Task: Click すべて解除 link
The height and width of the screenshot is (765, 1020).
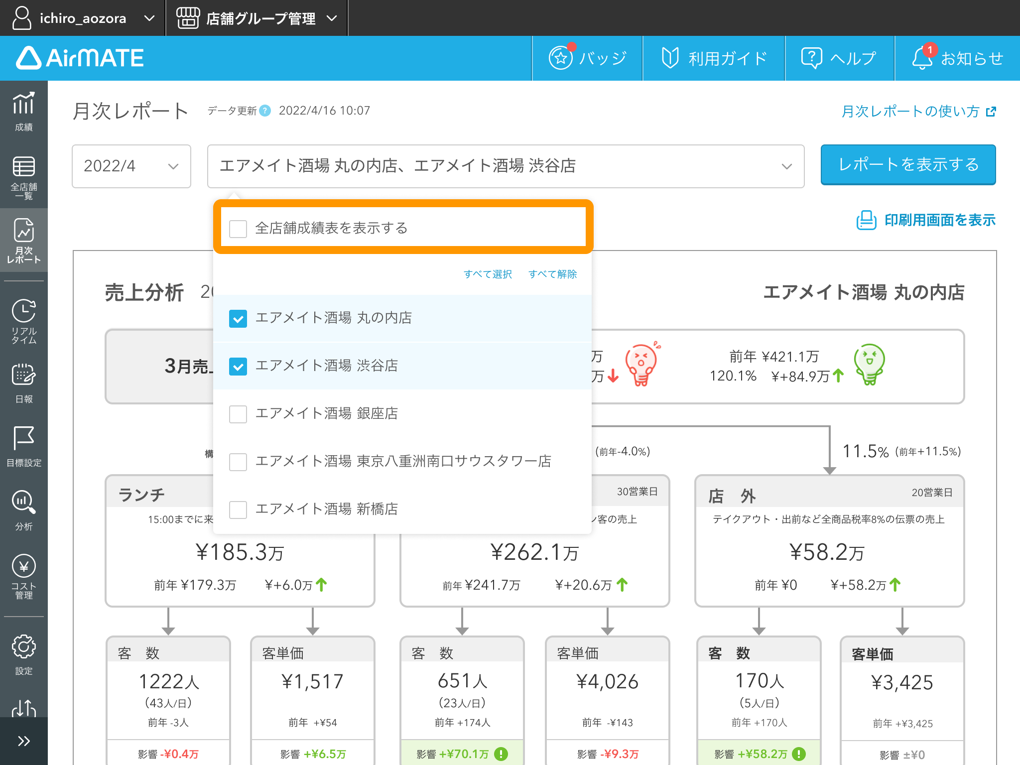Action: (552, 274)
